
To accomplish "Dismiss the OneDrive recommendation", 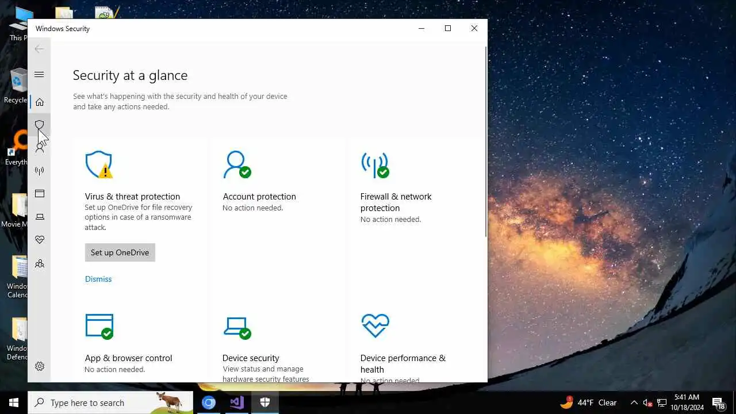I will [x=98, y=279].
